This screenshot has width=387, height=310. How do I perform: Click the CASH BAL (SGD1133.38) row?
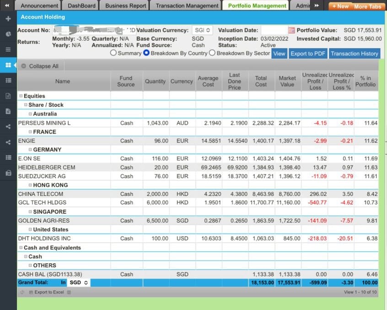click(198, 274)
